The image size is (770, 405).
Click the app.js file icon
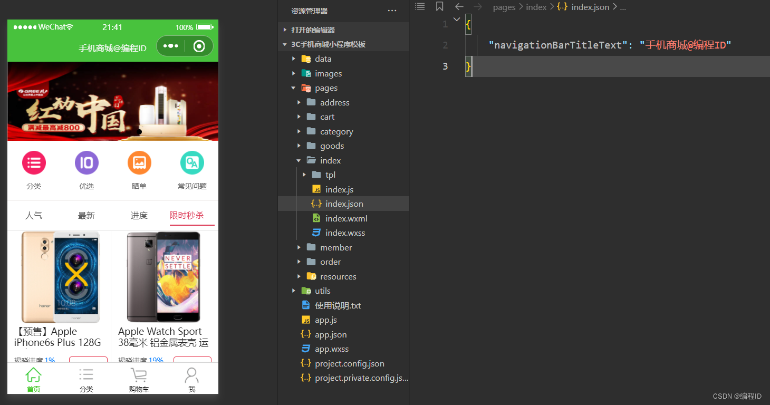[306, 320]
